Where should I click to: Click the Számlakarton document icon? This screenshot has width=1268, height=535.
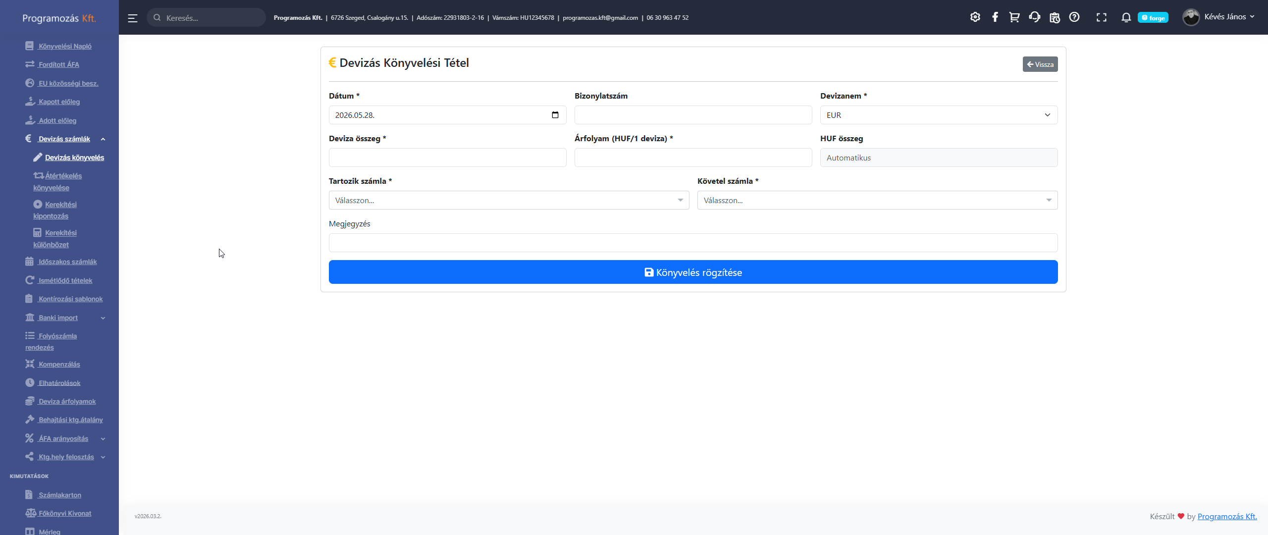pos(29,494)
